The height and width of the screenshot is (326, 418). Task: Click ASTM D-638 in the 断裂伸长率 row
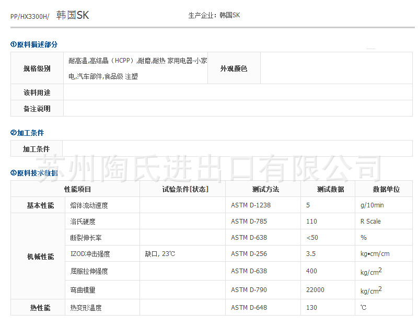(x=249, y=238)
